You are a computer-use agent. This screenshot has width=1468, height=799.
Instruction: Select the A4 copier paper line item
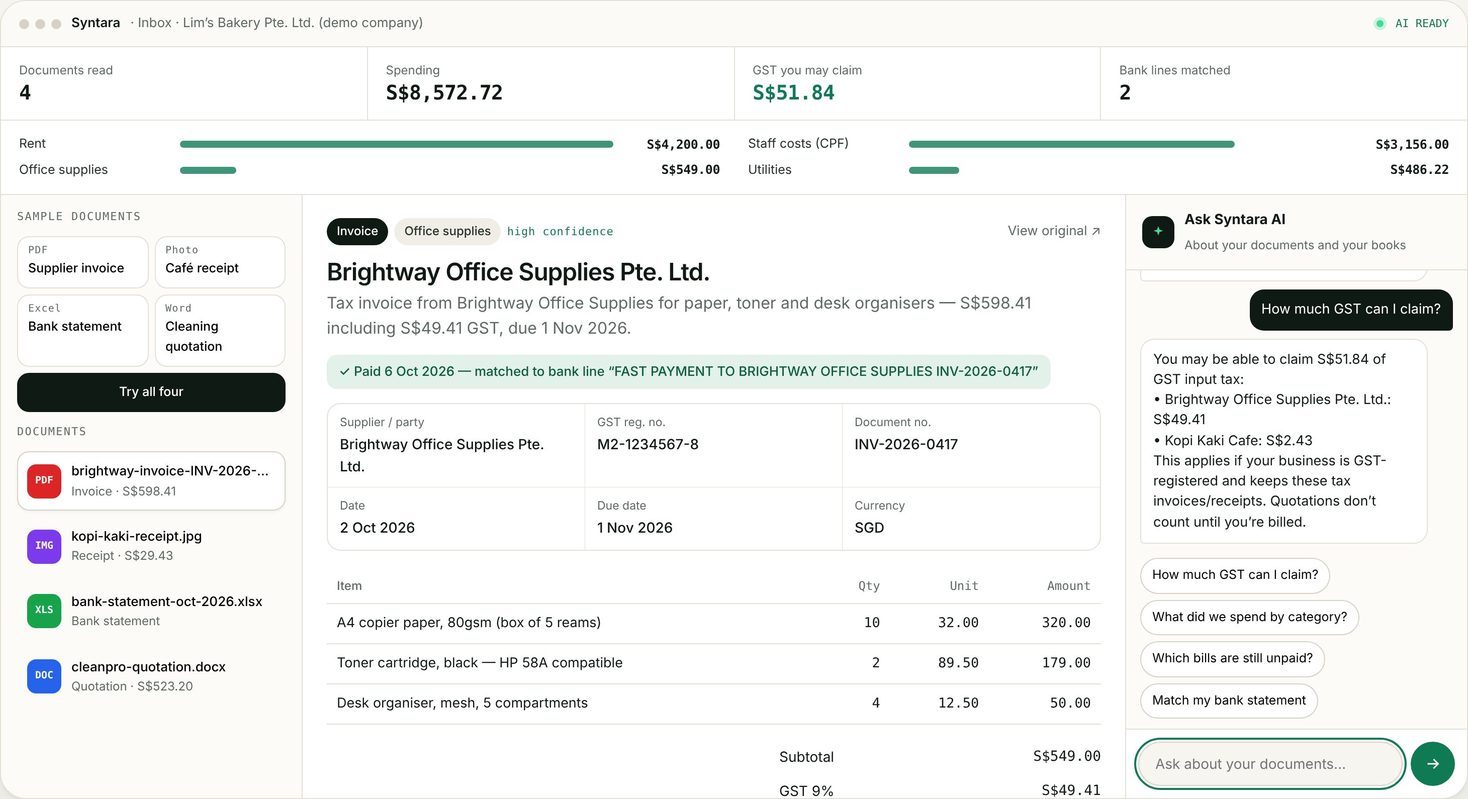(713, 623)
